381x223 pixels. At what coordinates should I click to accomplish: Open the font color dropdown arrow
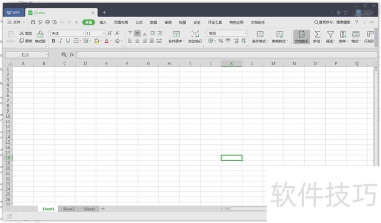click(110, 41)
